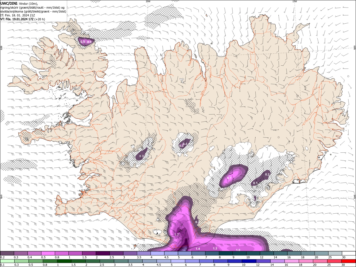Click the '4.5' label in the upper legend row
Image resolution: width=356 pixels, height=267 pixels.
[166, 257]
